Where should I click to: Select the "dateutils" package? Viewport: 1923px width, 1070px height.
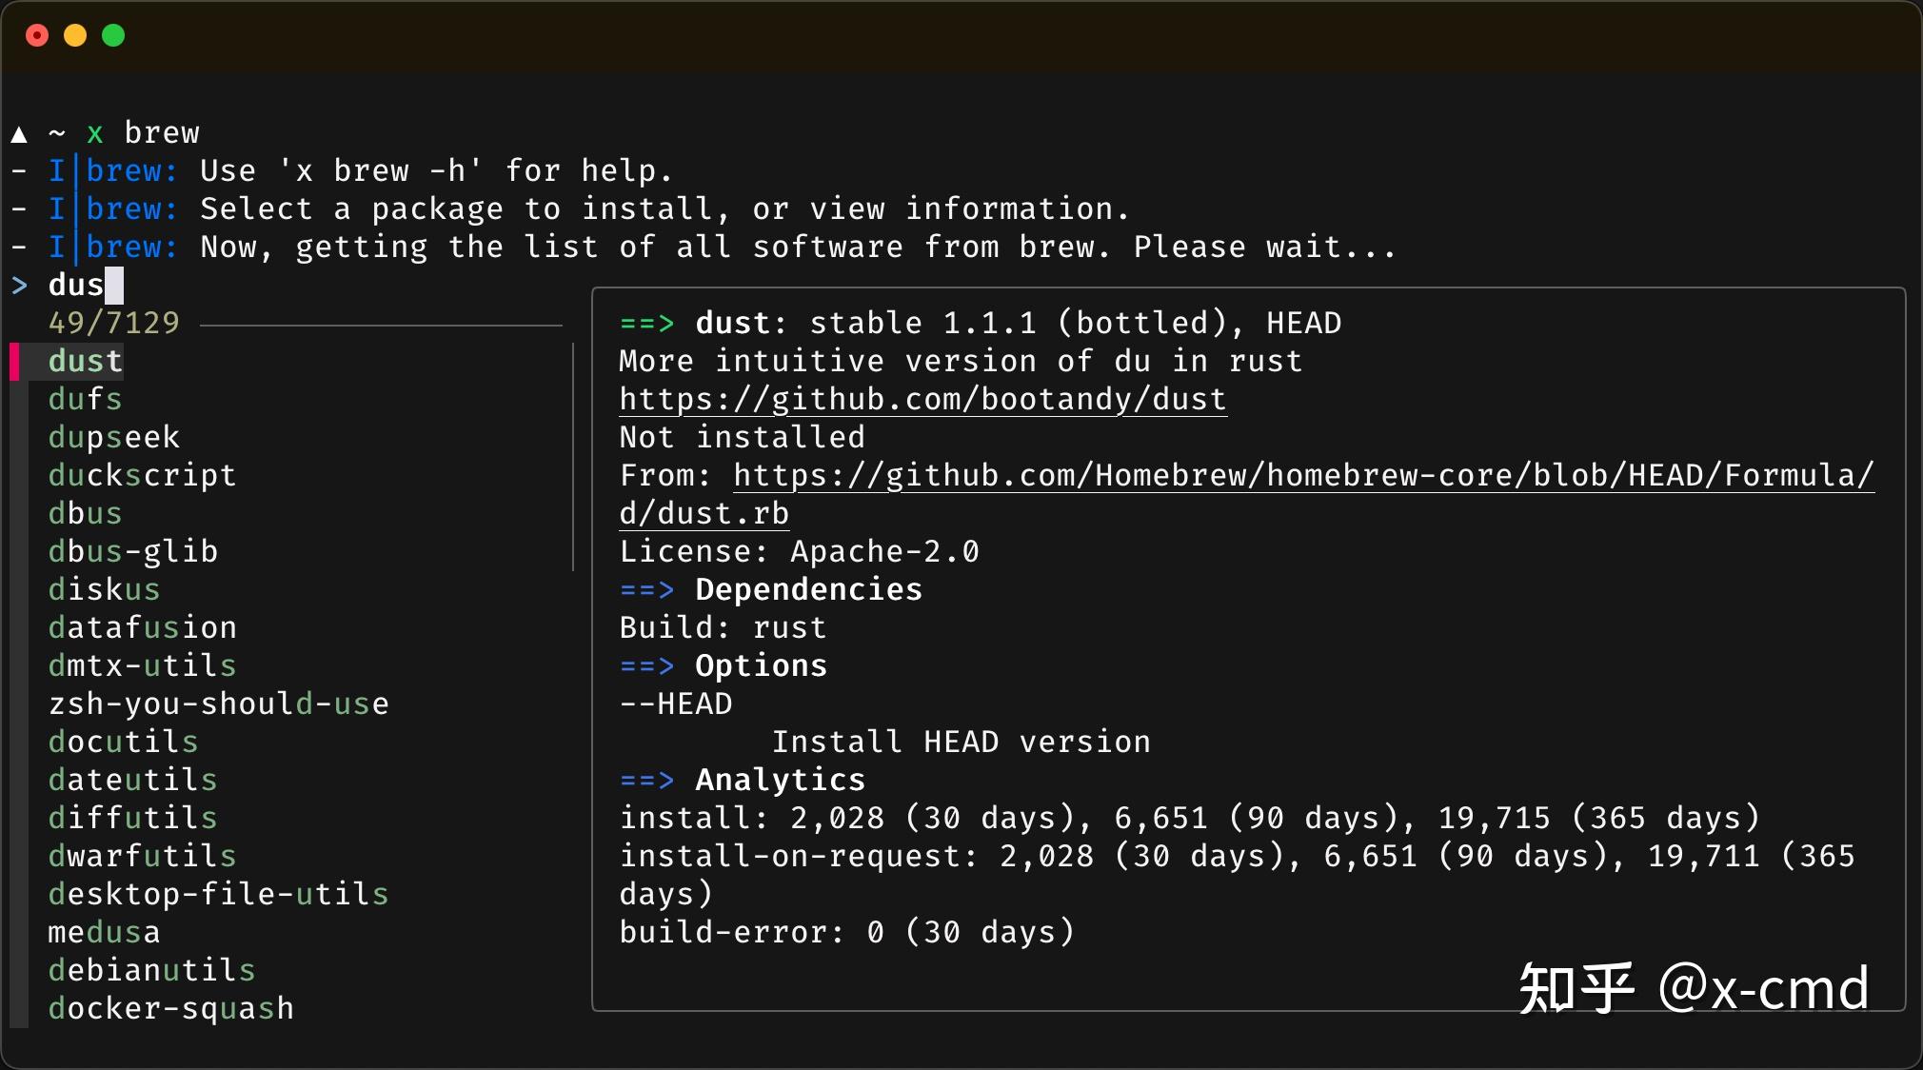(132, 779)
